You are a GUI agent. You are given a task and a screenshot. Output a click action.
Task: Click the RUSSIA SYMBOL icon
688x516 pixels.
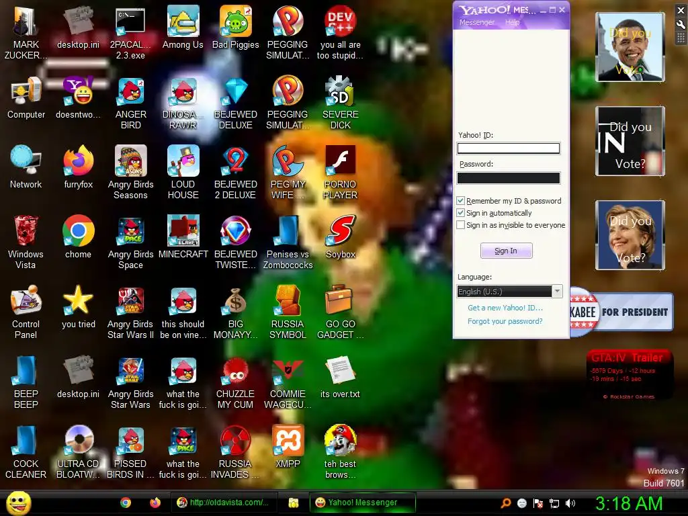[x=288, y=312]
